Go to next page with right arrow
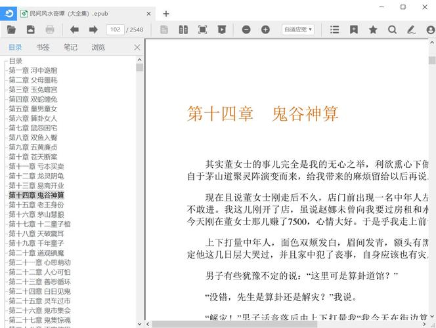Screen dimensions: 436x328 [x=93, y=30]
